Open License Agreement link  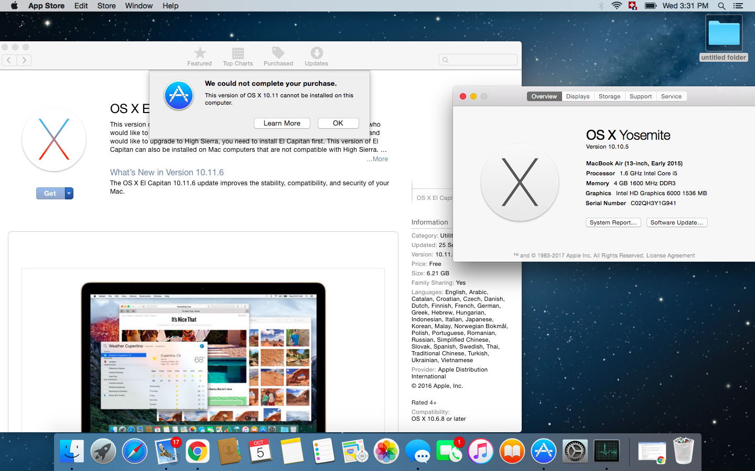(x=671, y=255)
